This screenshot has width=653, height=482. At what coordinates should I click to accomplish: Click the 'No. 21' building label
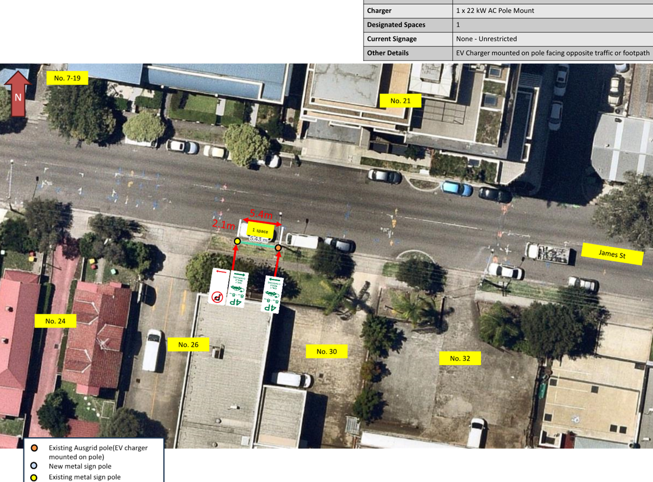coord(400,101)
